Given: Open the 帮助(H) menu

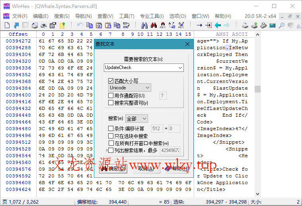Looking at the screenshot, I should (x=223, y=16).
